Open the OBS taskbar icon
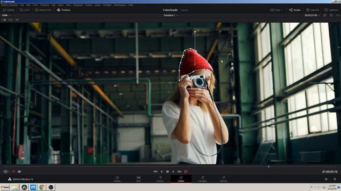The width and height of the screenshot is (341, 191). [x=51, y=187]
